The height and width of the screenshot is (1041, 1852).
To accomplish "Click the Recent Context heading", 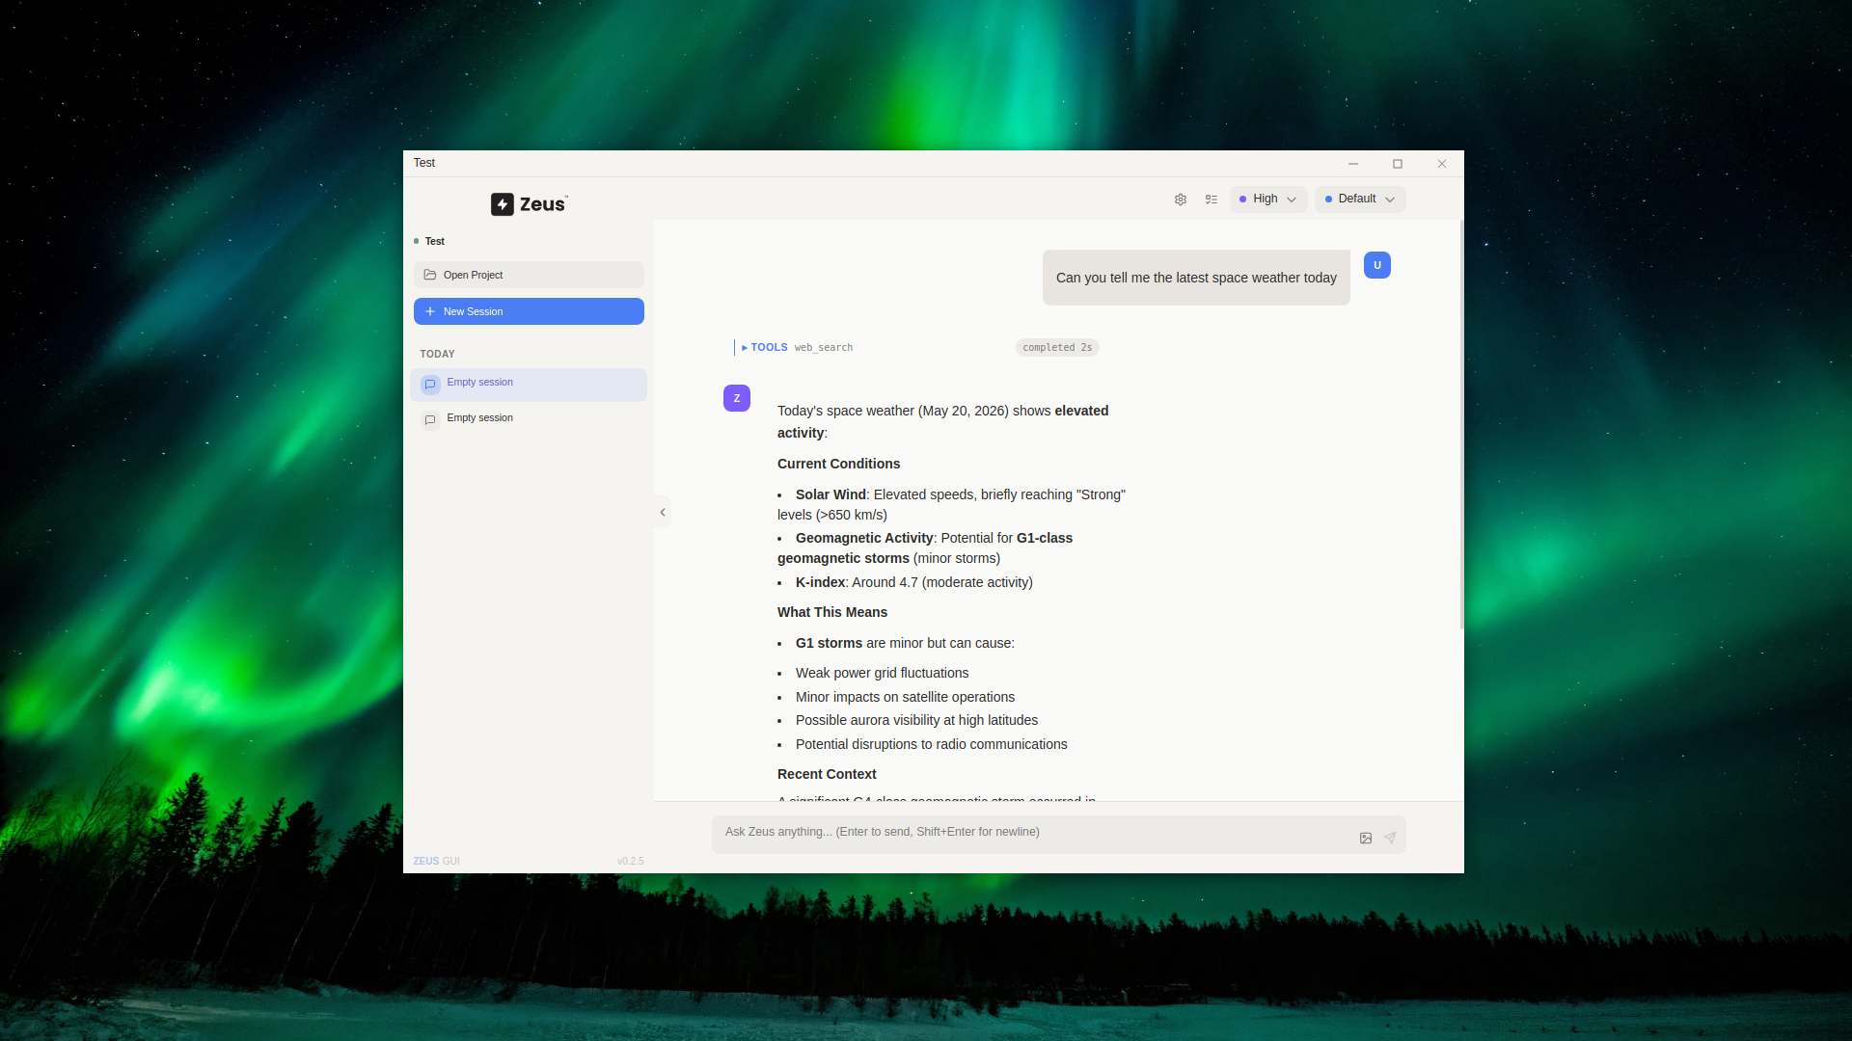I will point(827,774).
